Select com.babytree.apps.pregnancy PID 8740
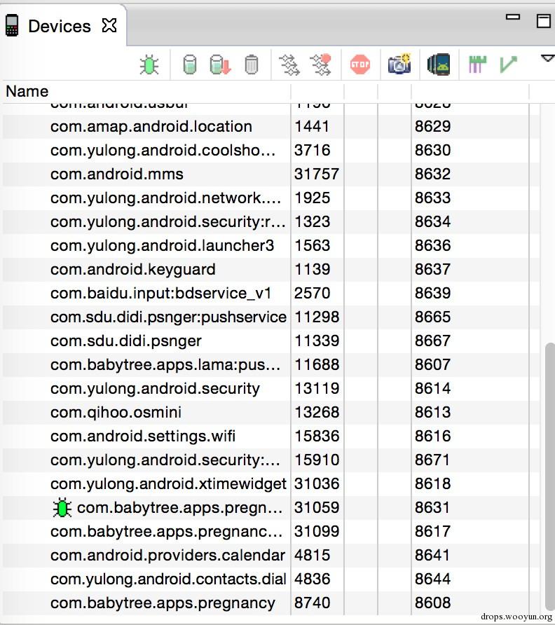 [x=271, y=603]
